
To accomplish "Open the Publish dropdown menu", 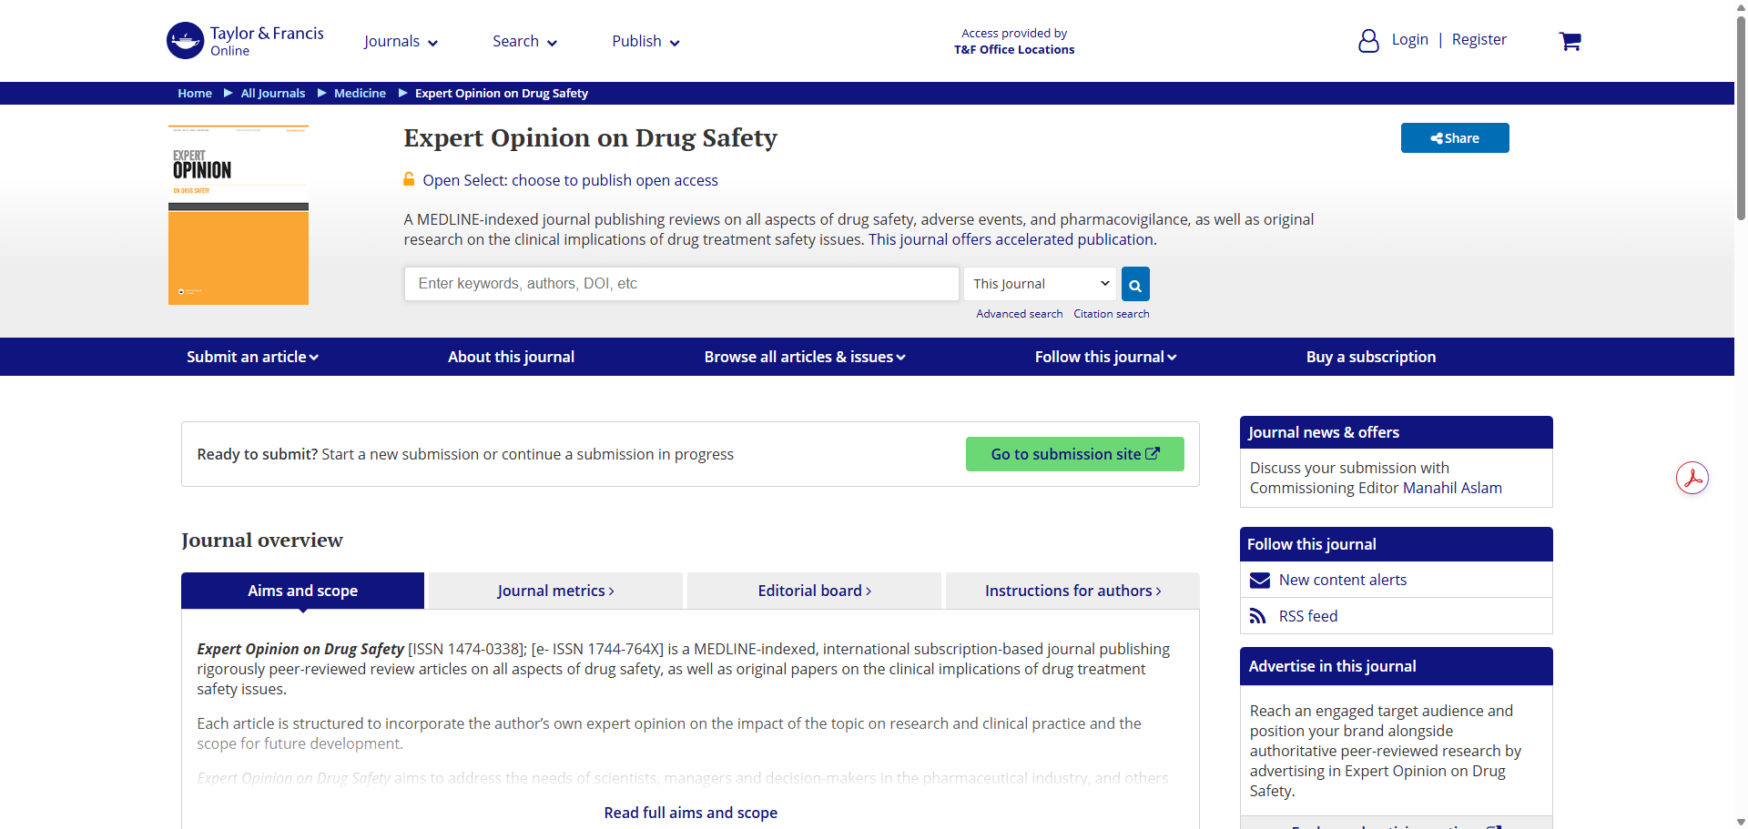I will (x=645, y=42).
